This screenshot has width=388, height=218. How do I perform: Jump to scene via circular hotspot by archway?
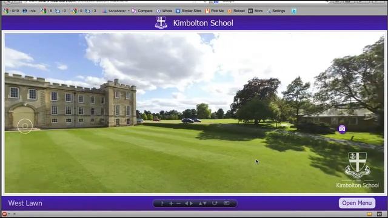tap(25, 126)
